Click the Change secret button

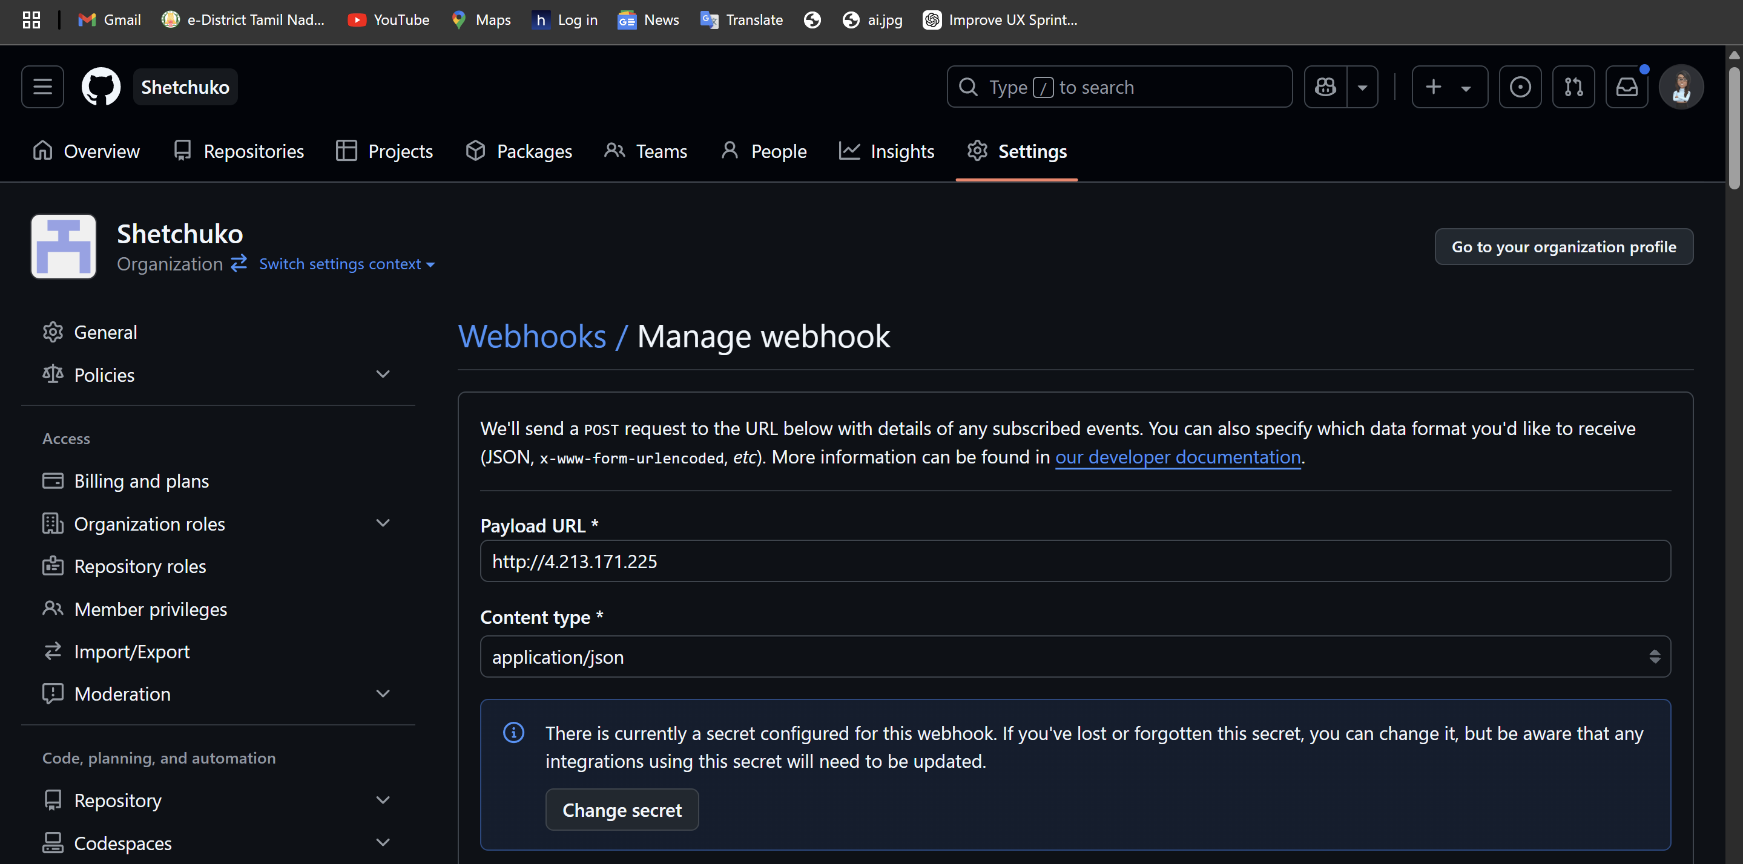pyautogui.click(x=622, y=809)
